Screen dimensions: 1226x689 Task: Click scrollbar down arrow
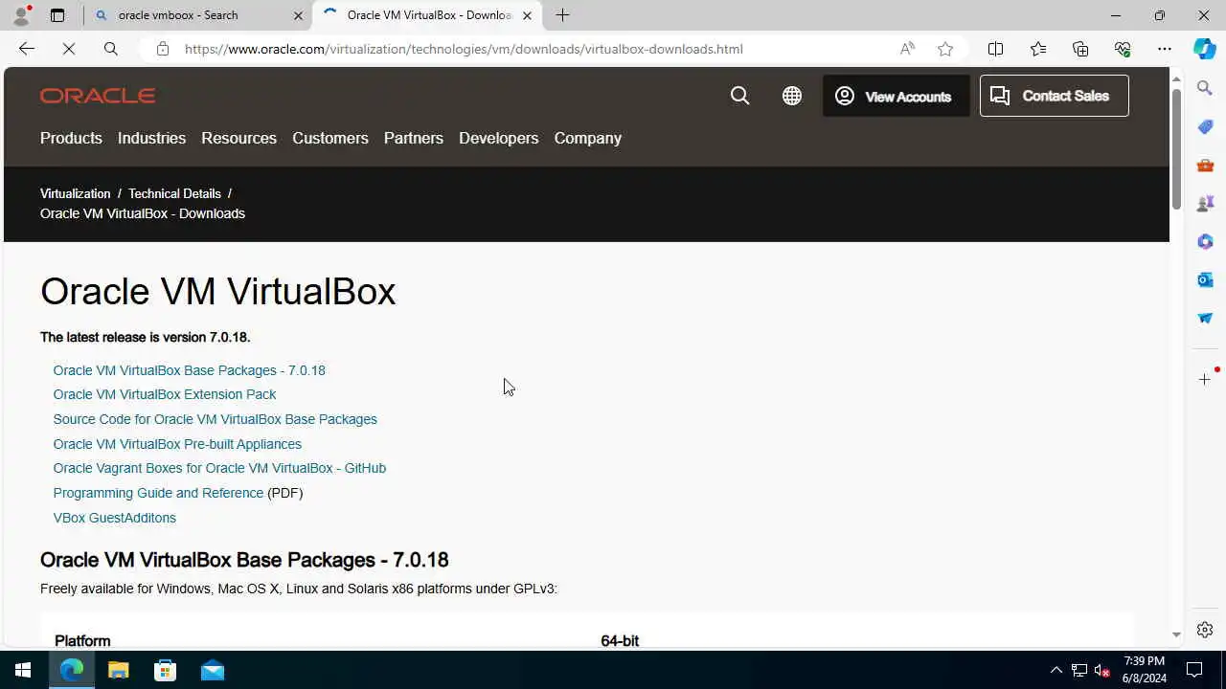1176,634
